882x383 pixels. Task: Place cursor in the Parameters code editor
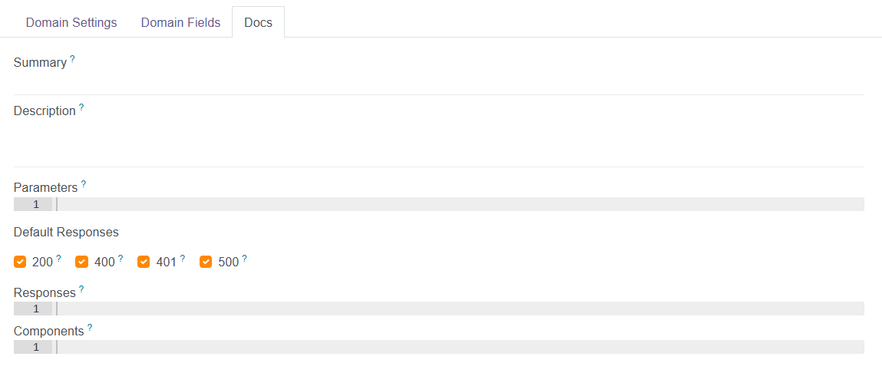(461, 204)
